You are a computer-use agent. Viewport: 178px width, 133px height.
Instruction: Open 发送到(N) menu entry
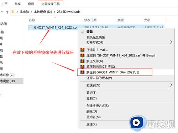pos(93,85)
